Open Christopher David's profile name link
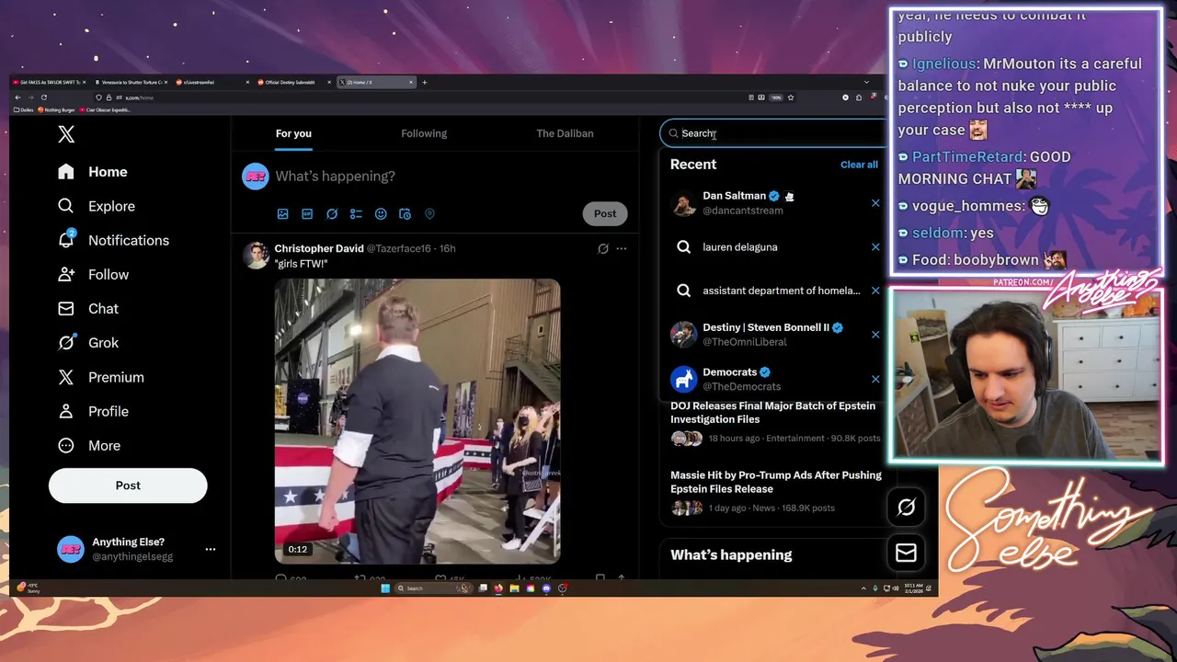Viewport: 1177px width, 662px height. tap(319, 248)
